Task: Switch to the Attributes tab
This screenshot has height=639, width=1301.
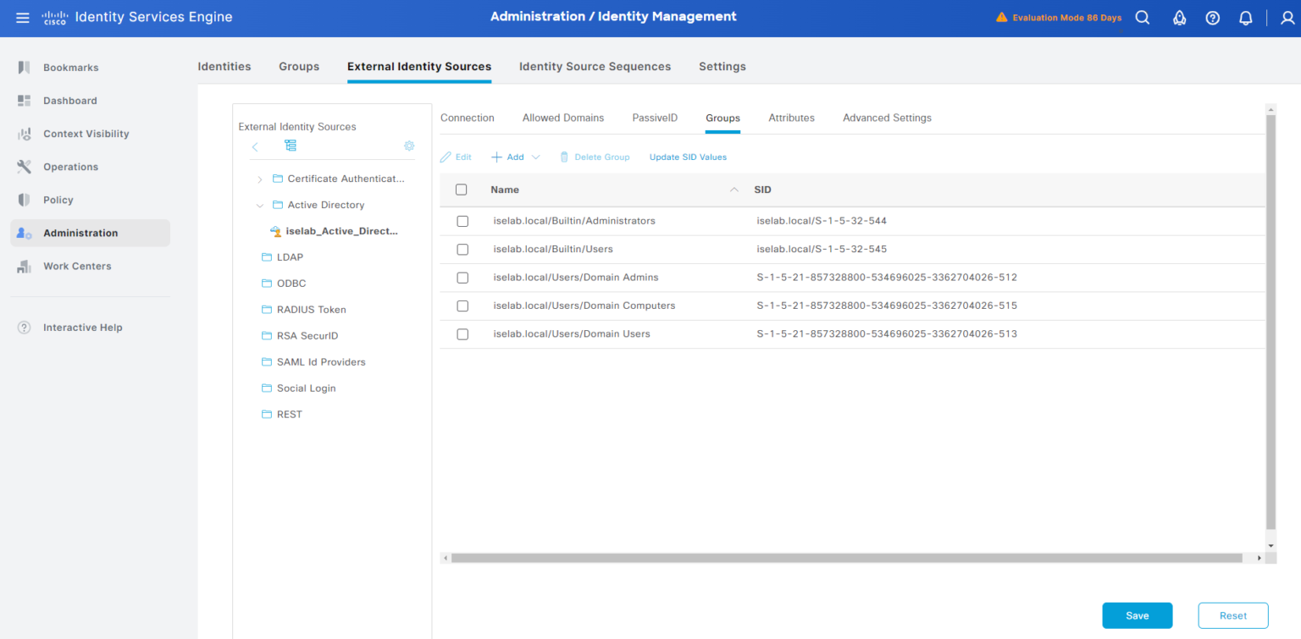Action: point(791,118)
